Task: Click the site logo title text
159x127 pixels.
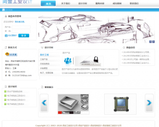Action: pyautogui.click(x=17, y=2)
